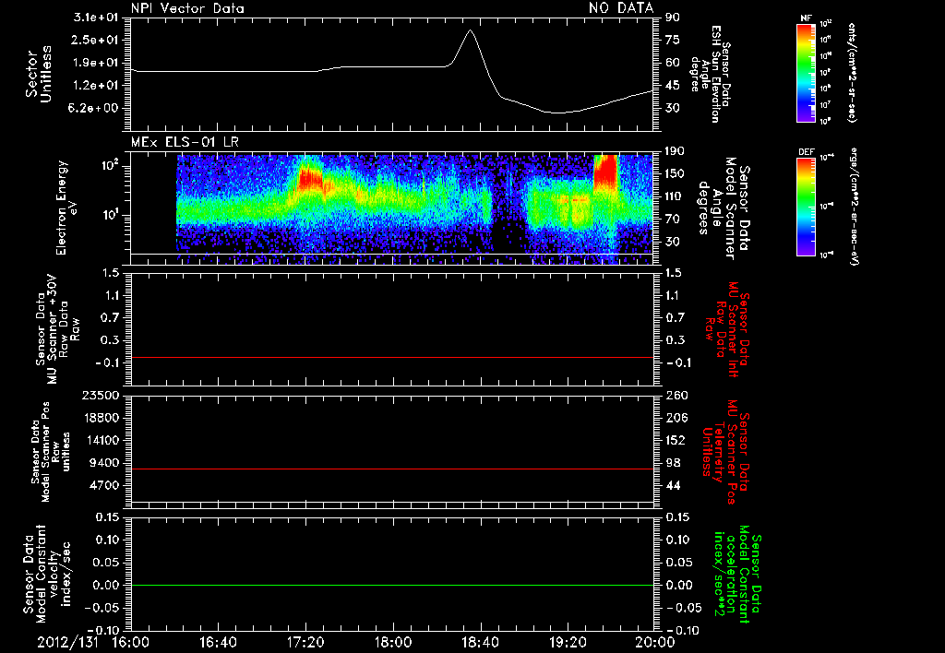945x653 pixels.
Task: Click the '60' elevation axis value
Action: tap(672, 63)
